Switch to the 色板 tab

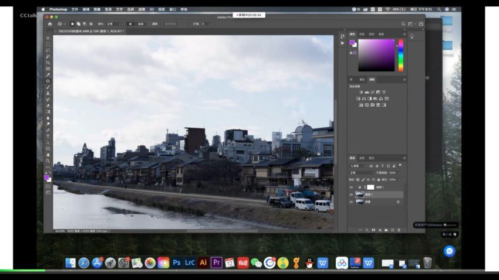point(362,35)
